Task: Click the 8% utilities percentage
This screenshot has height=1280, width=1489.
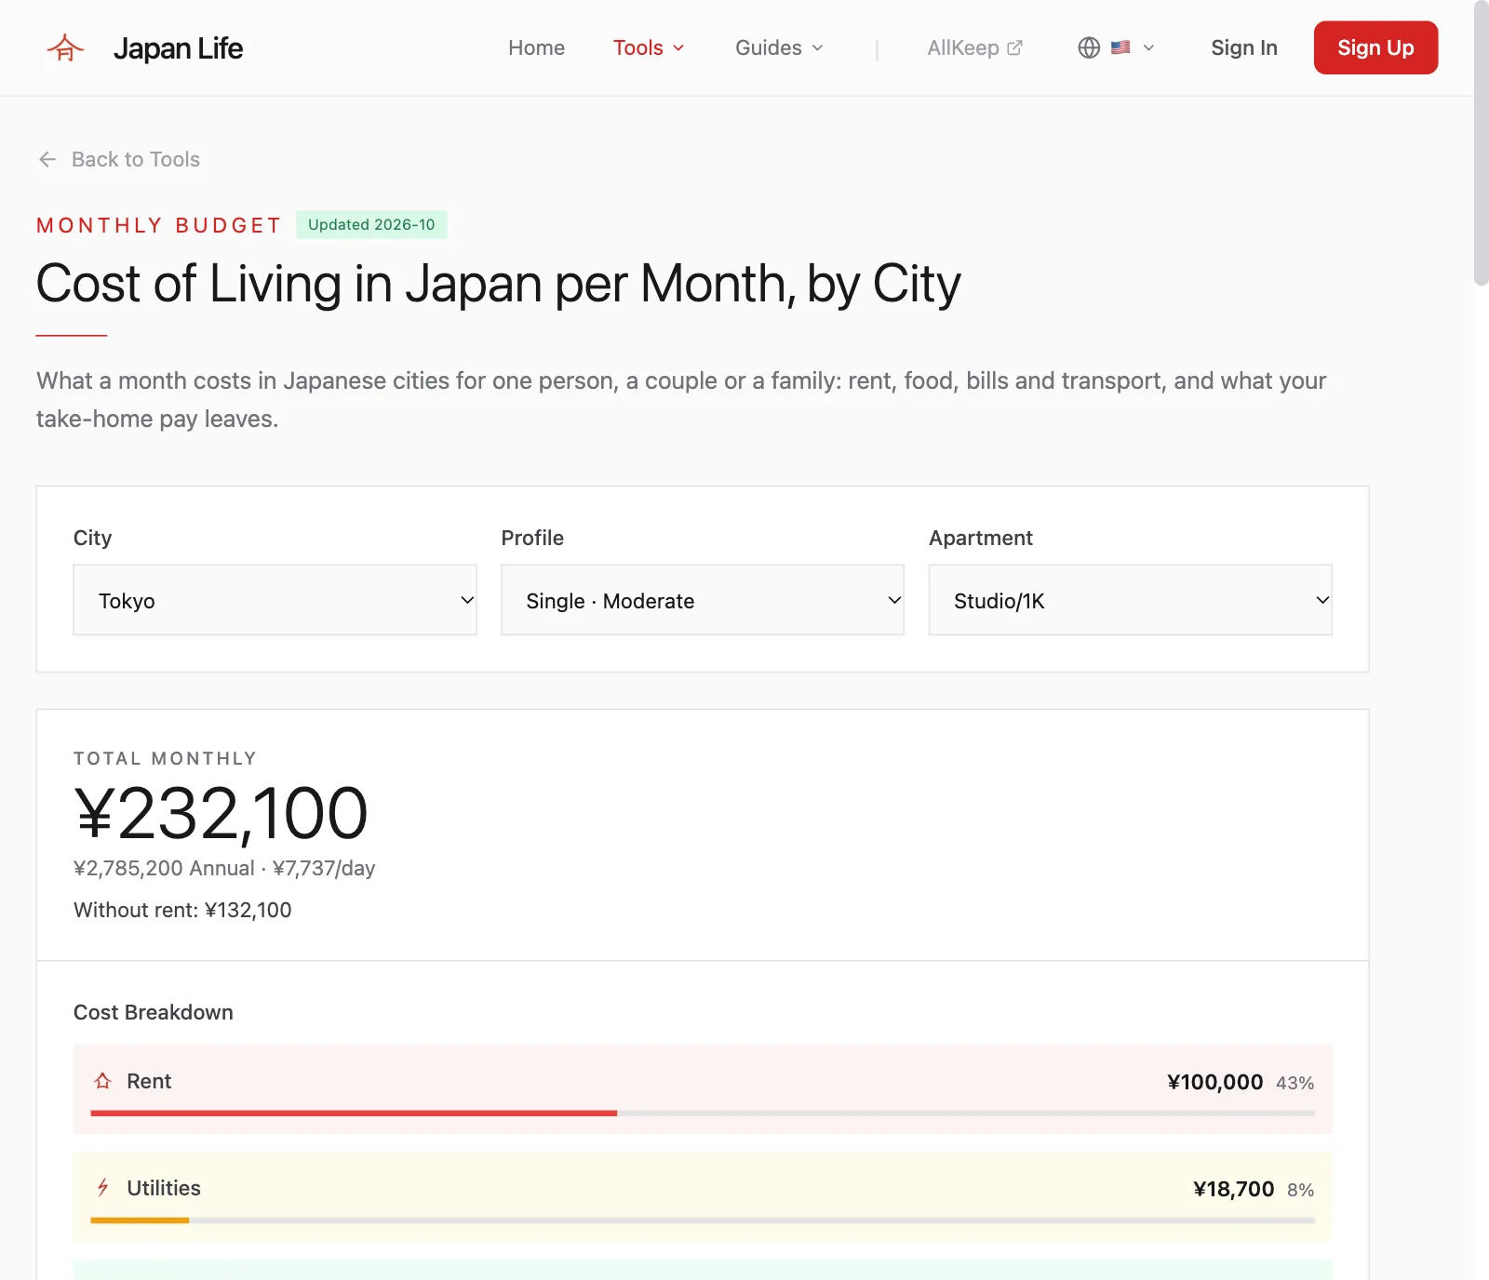Action: tap(1300, 1190)
